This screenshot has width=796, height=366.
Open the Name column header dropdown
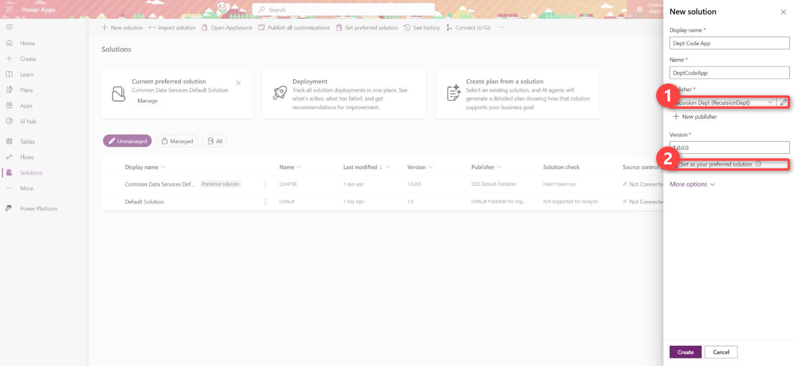click(x=290, y=167)
